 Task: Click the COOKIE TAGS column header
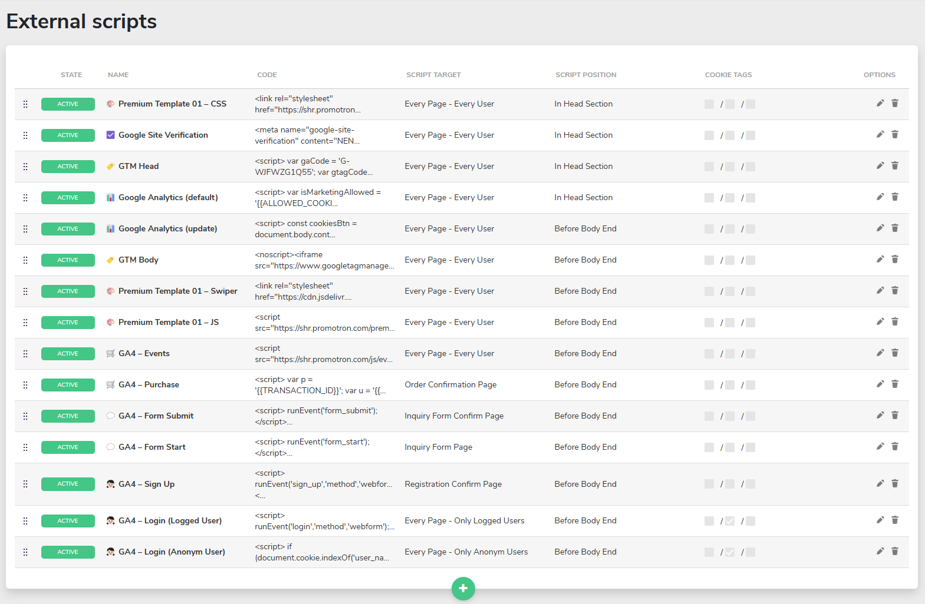(728, 75)
